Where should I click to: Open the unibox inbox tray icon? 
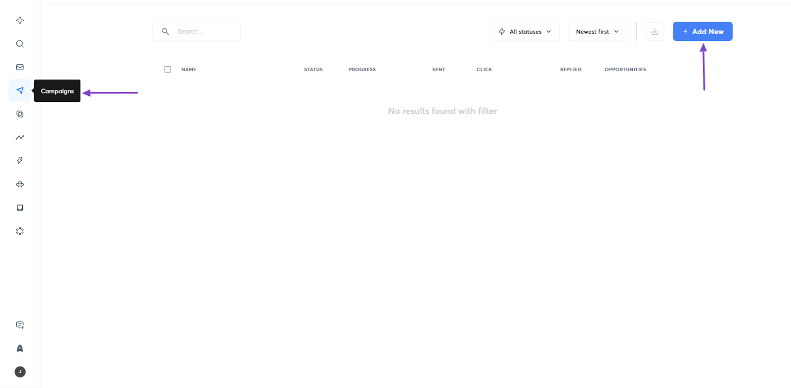pos(20,208)
